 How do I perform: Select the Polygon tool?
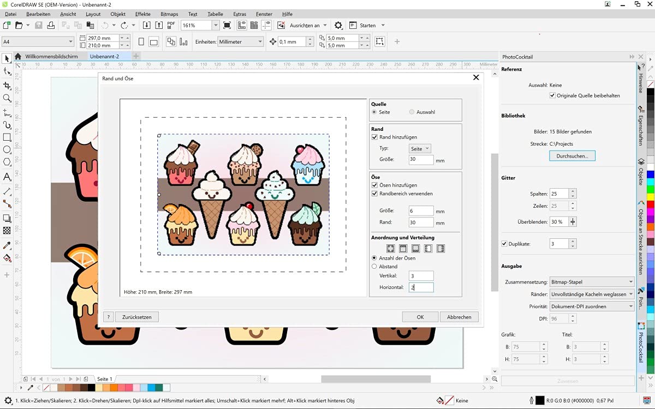7,162
